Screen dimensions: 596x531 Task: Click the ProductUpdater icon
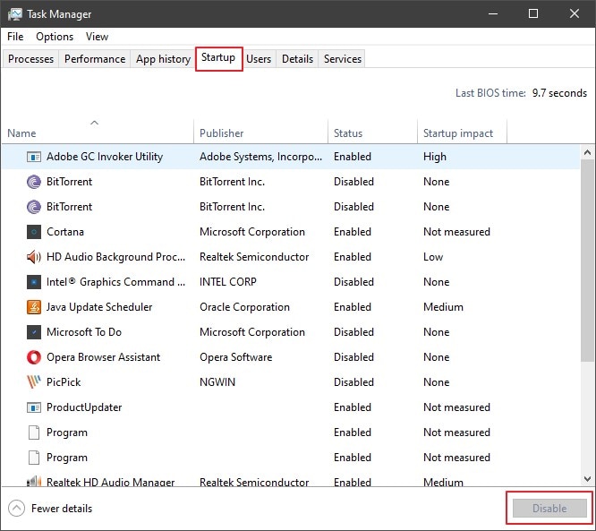[x=34, y=407]
